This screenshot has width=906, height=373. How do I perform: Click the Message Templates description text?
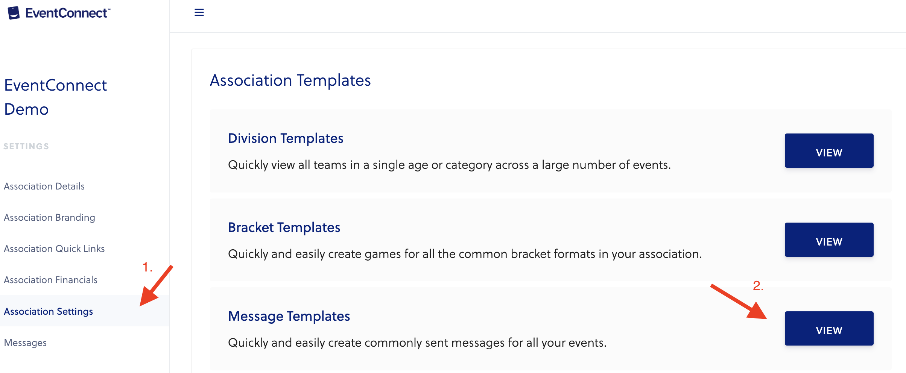click(x=417, y=343)
